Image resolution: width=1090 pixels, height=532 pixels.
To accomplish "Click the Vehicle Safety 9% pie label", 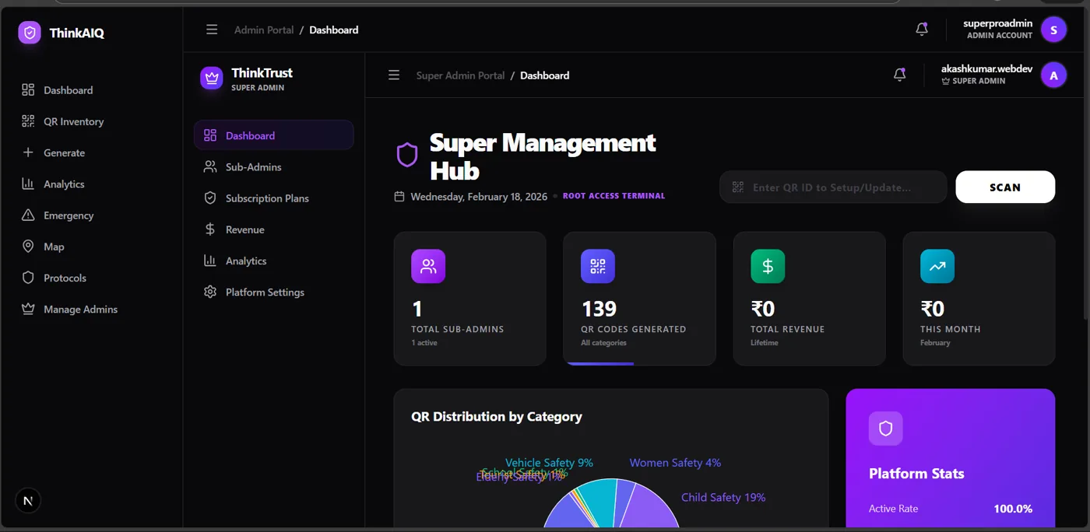I will (x=549, y=463).
